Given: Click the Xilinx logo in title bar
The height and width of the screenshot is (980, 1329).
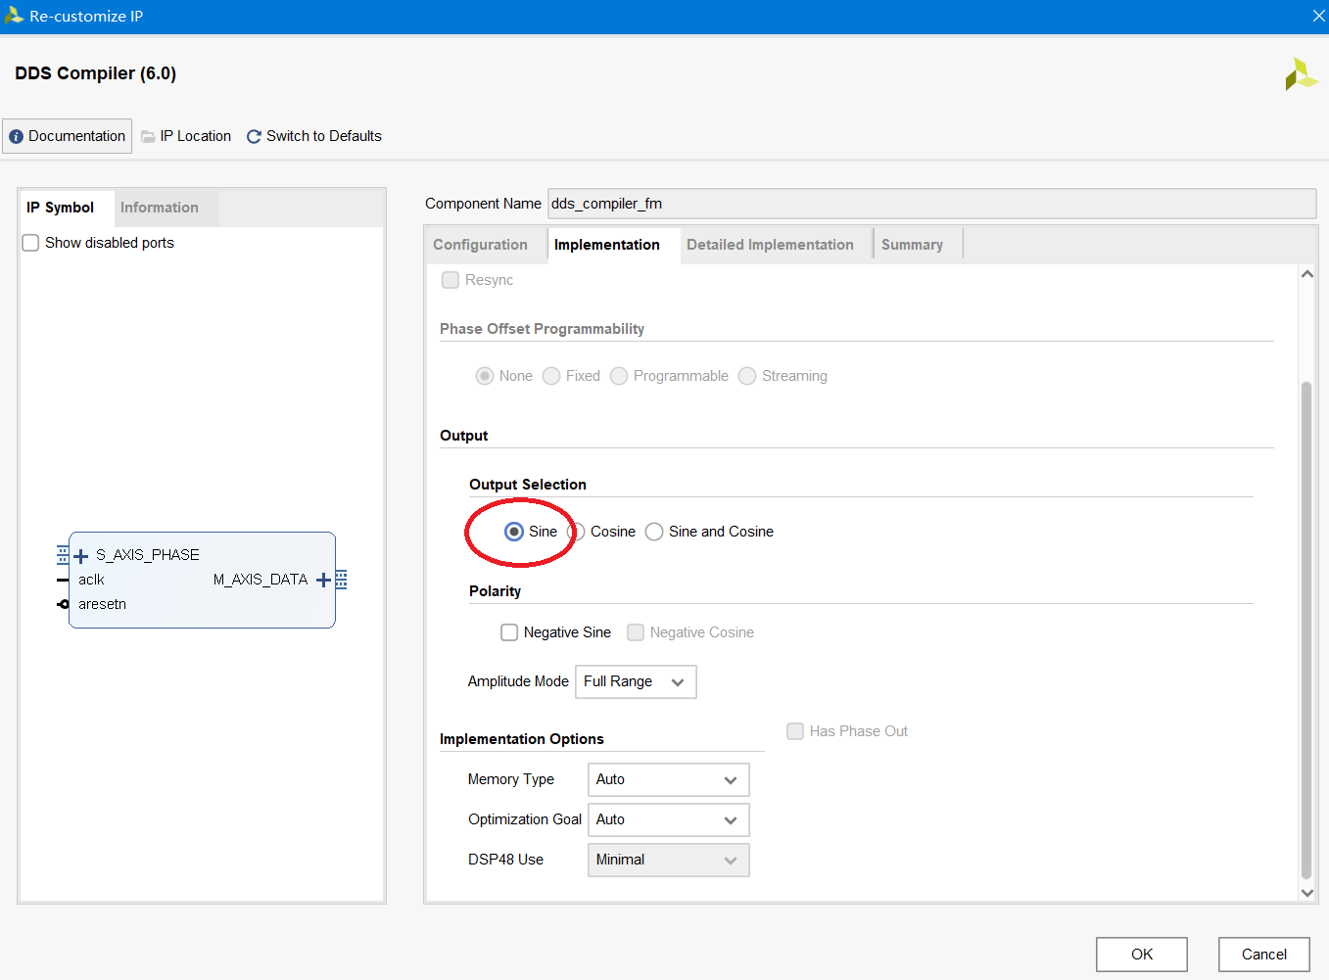Looking at the screenshot, I should click(x=14, y=16).
